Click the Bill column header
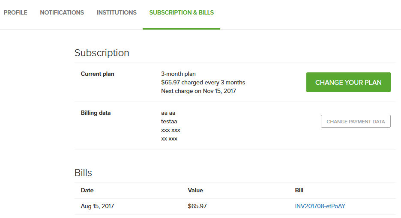 coord(299,191)
